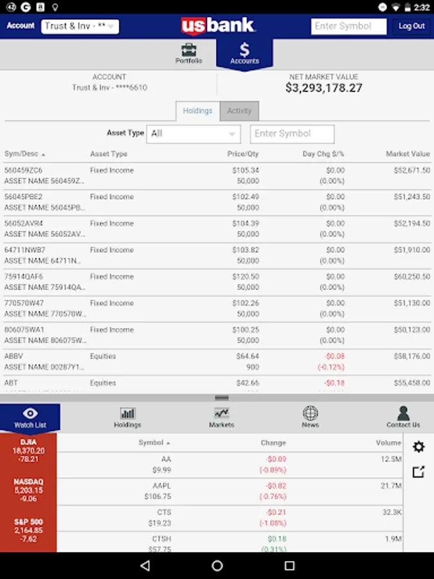434x579 pixels.
Task: Open the ABT equities holding
Action: (x=217, y=385)
